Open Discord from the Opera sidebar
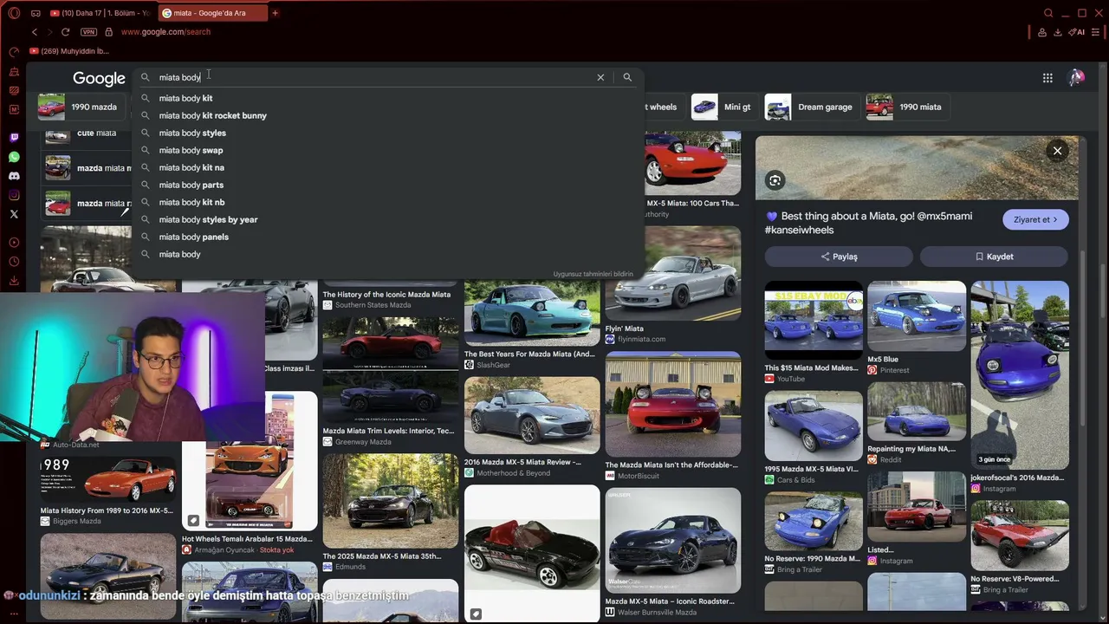 [x=14, y=176]
